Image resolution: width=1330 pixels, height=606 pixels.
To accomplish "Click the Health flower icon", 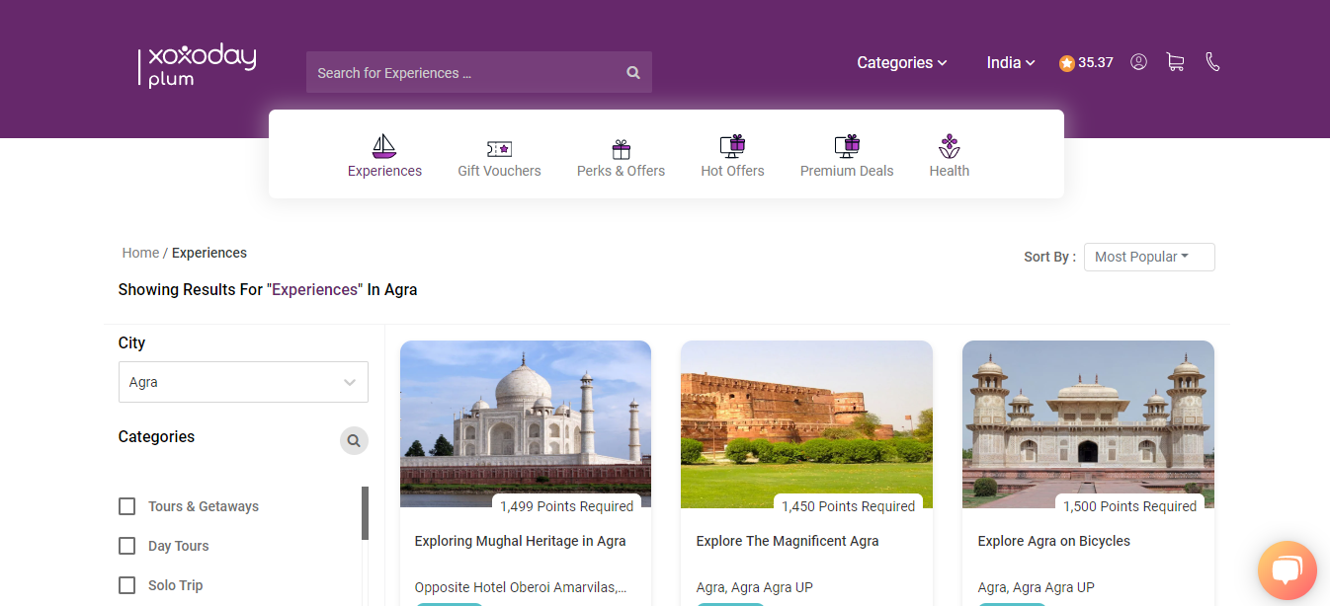I will (x=949, y=146).
